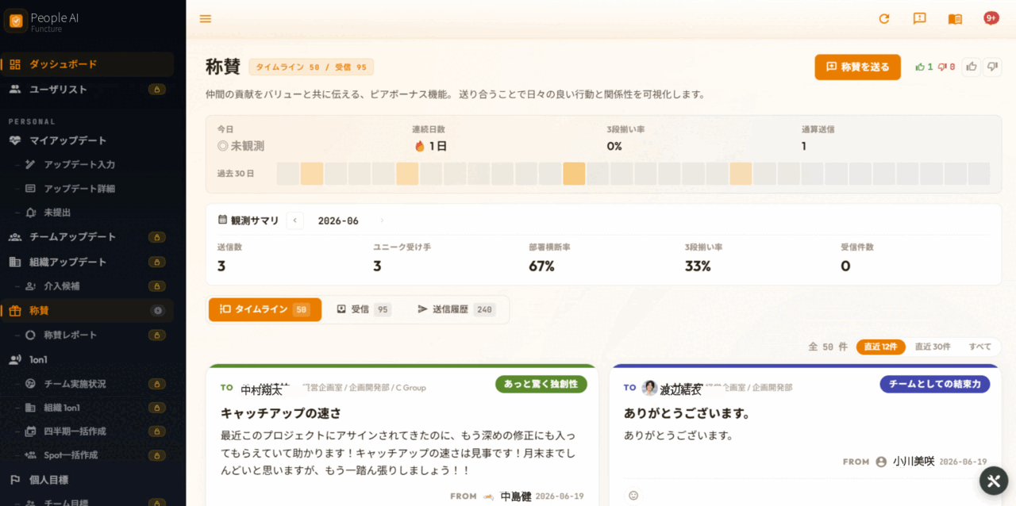This screenshot has height=506, width=1016.
Task: Open 組織 1on1 sidebar item
Action: [x=87, y=408]
